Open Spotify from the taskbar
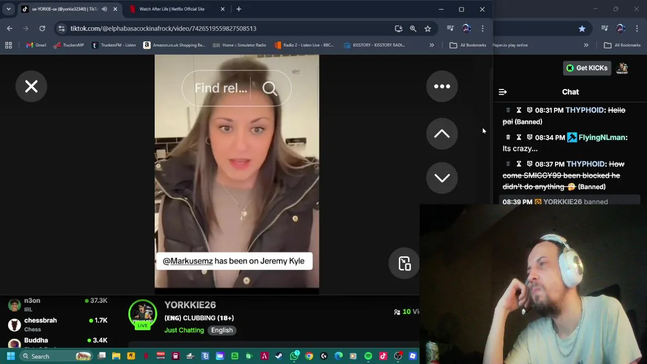647x364 pixels. (x=368, y=356)
